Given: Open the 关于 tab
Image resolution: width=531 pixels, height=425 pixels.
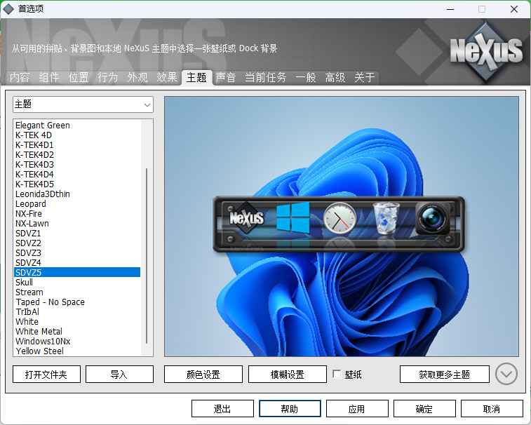Looking at the screenshot, I should tap(364, 78).
